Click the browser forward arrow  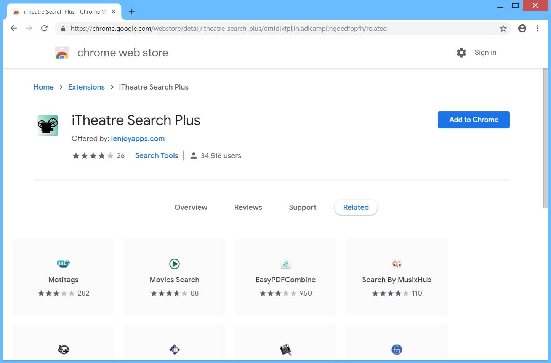click(29, 28)
